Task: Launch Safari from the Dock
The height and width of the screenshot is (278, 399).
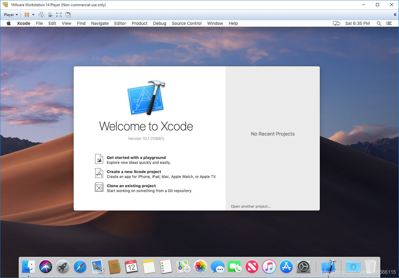Action: (80, 267)
